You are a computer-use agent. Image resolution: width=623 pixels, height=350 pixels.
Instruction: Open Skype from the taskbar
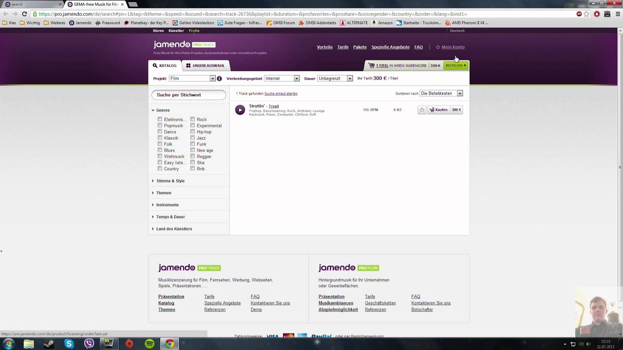pos(69,344)
